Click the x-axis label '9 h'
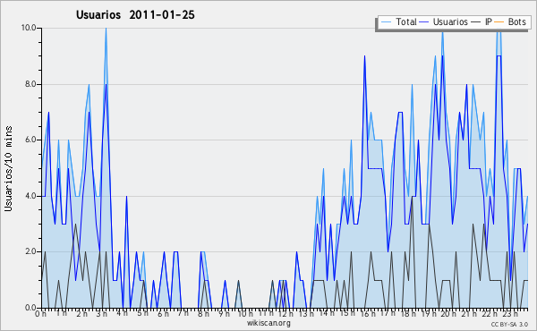The image size is (537, 331). click(224, 313)
